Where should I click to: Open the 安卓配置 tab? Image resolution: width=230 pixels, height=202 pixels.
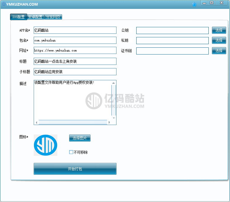point(35,17)
